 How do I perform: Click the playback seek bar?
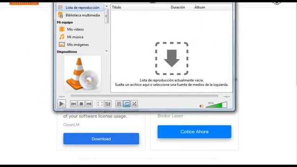pyautogui.click(x=144, y=96)
